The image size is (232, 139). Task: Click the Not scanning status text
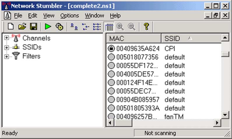[x=160, y=133]
